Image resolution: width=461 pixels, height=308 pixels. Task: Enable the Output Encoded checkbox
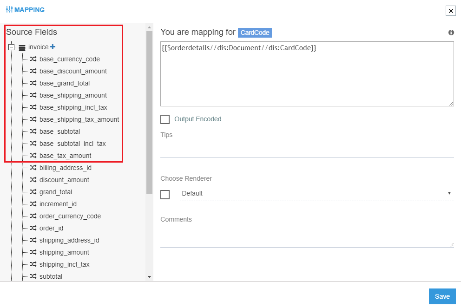click(165, 119)
